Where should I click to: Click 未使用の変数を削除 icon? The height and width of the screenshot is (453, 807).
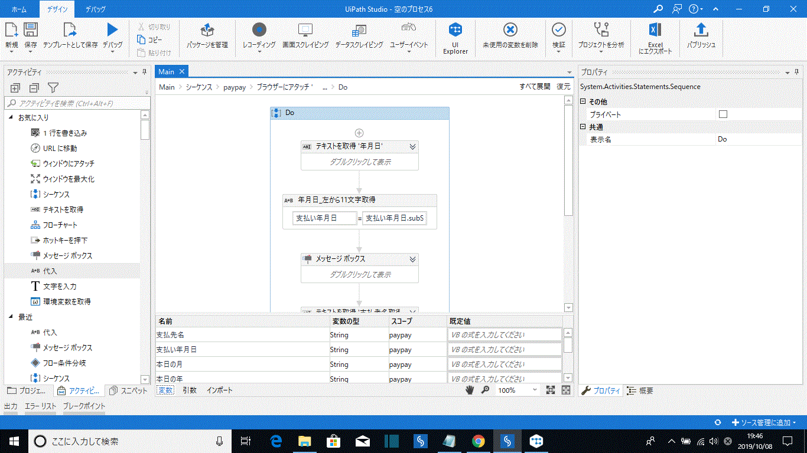[510, 29]
